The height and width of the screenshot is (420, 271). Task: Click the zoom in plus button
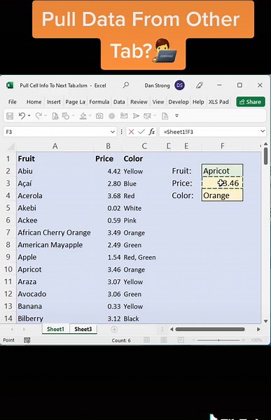[244, 340]
